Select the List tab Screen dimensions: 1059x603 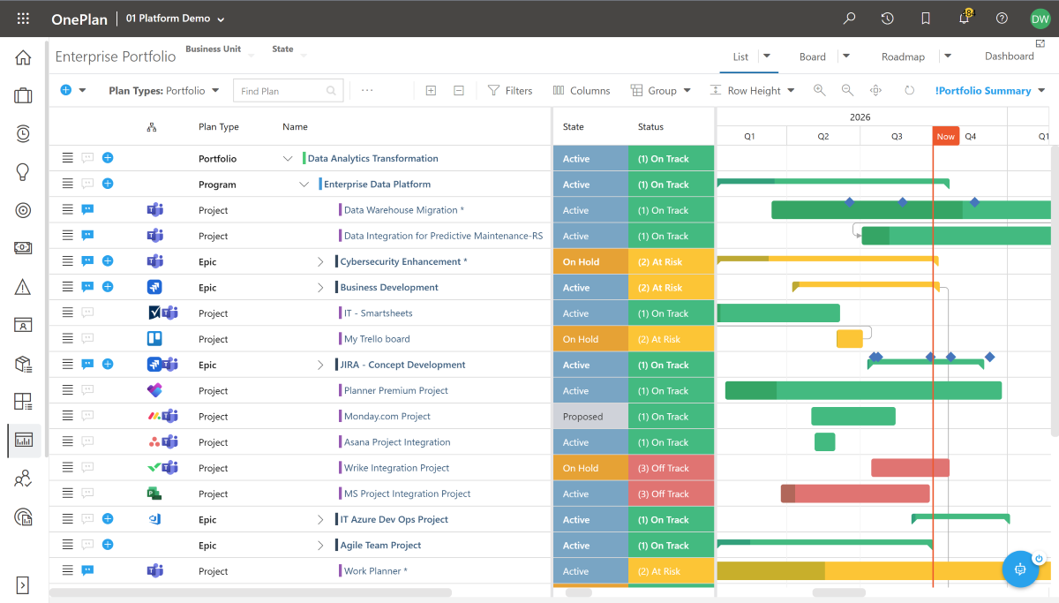(x=740, y=57)
